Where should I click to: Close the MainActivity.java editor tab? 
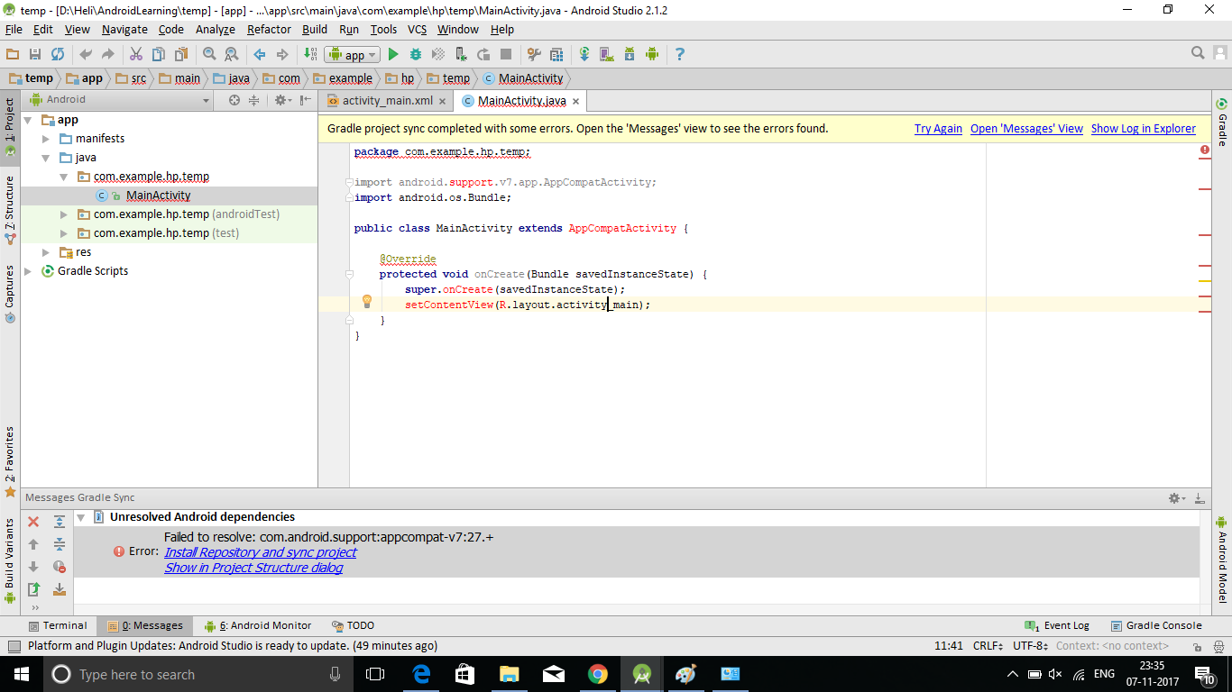click(575, 102)
